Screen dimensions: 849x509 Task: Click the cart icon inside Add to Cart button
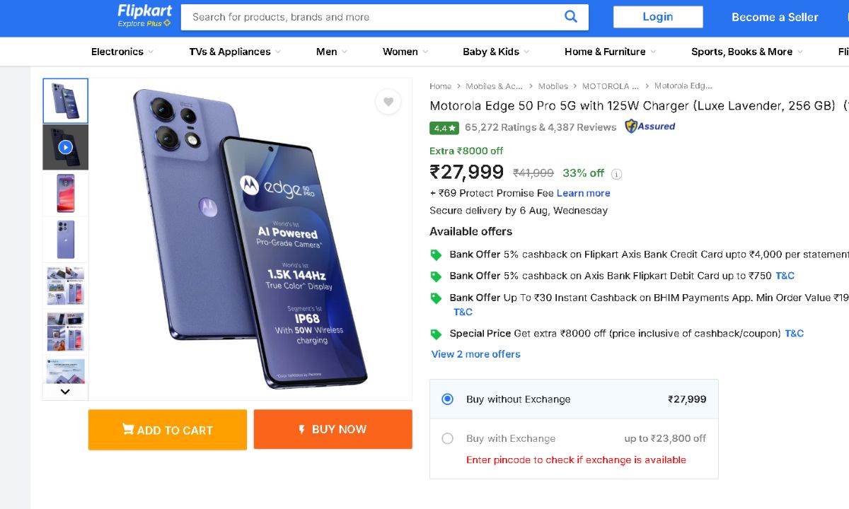point(128,429)
